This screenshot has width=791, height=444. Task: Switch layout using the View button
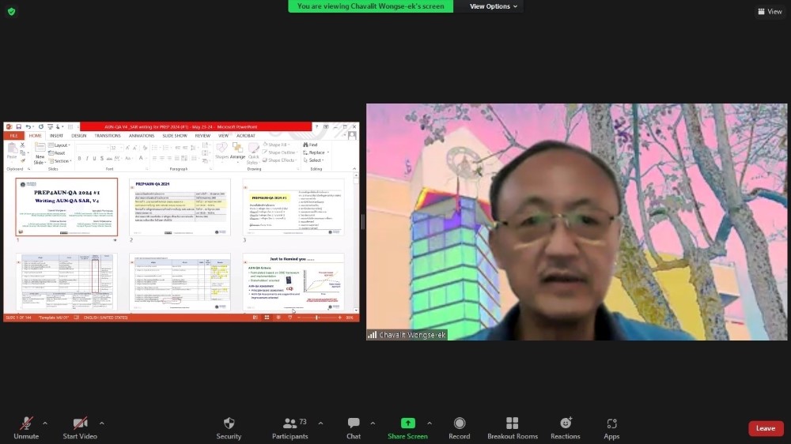pos(770,11)
